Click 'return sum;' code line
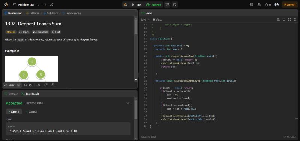This screenshot has width=300, height=141. pos(168,67)
